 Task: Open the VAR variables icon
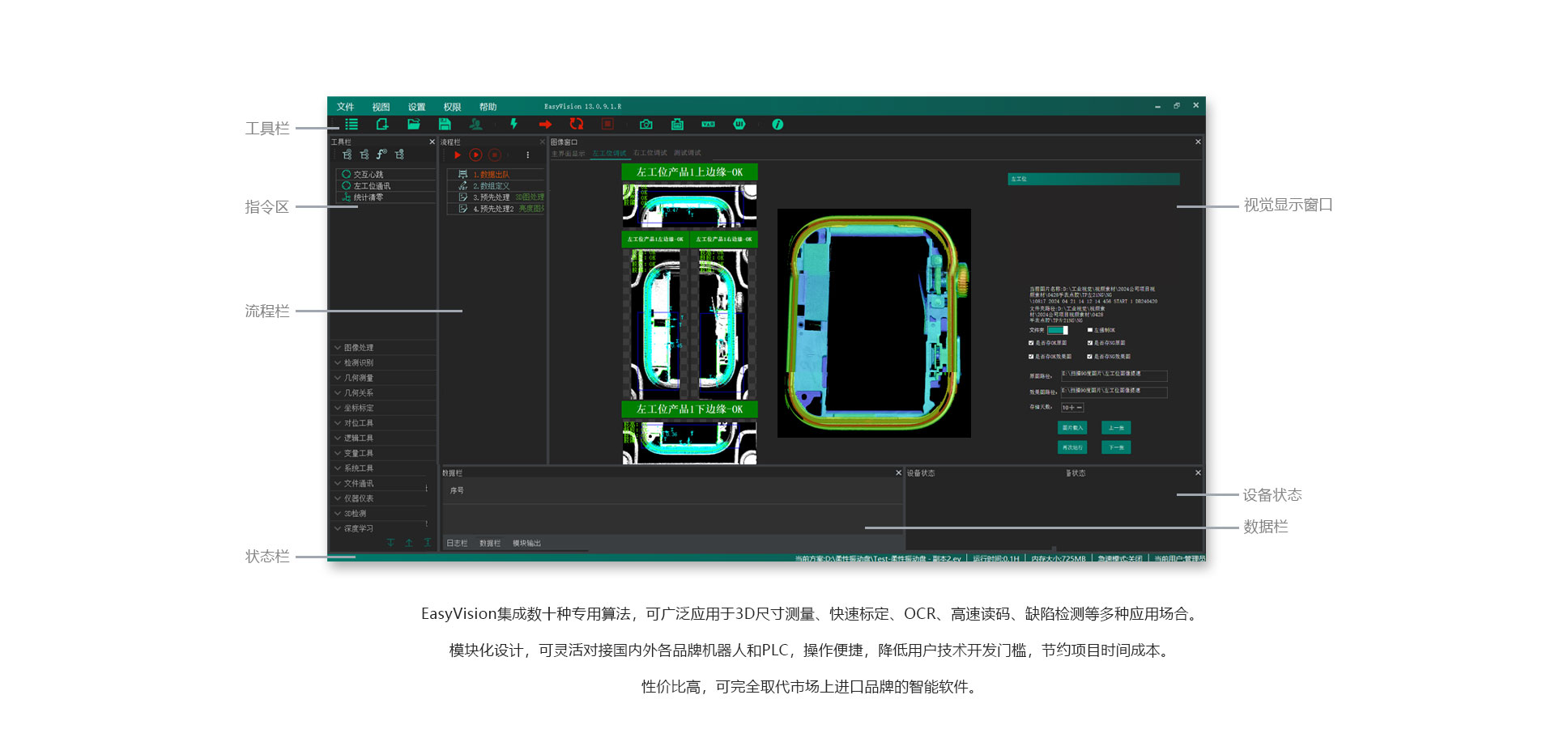tap(709, 124)
